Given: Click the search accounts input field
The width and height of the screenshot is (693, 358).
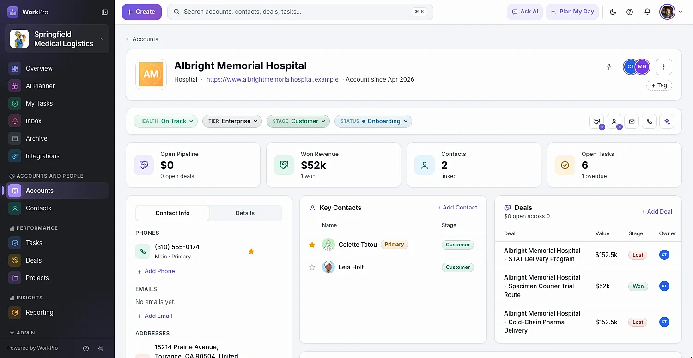Looking at the screenshot, I should click(x=300, y=12).
